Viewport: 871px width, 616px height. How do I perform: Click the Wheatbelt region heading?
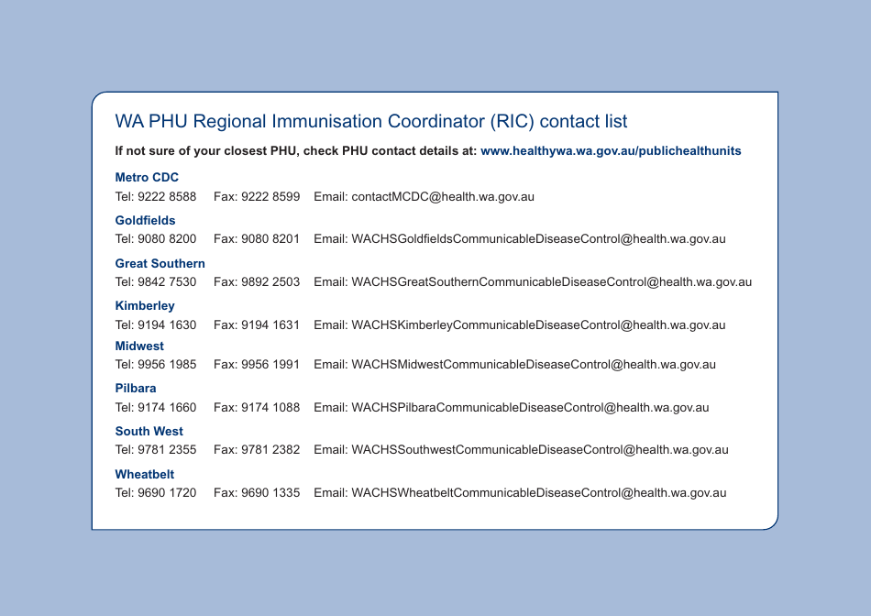[144, 474]
